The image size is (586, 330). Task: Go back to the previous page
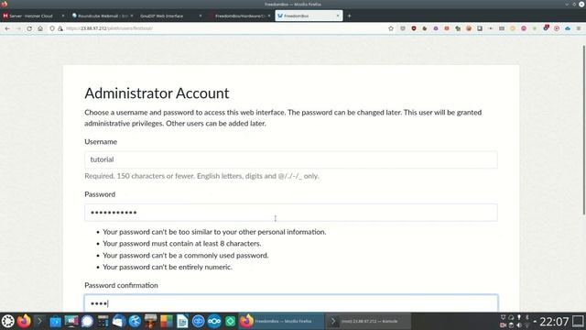(x=7, y=28)
